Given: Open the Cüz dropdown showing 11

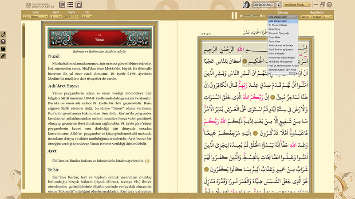Looking at the screenshot, I should (87, 16).
